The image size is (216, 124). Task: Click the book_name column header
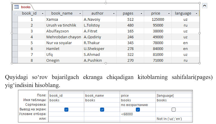[x=64, y=13]
